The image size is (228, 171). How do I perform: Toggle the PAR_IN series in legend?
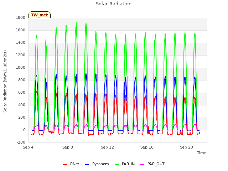(x=125, y=164)
